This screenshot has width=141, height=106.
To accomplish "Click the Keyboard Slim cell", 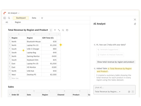I will [x=34, y=60].
